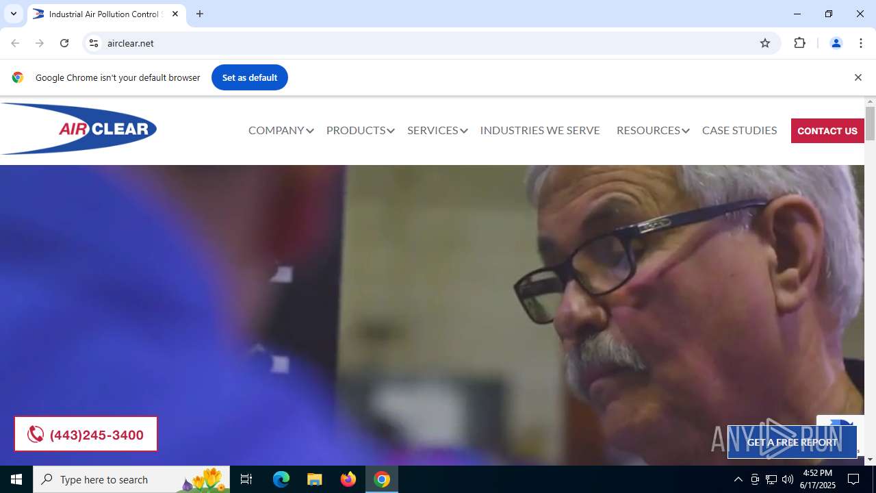The width and height of the screenshot is (876, 493).
Task: Open the volume control in system tray
Action: (788, 479)
